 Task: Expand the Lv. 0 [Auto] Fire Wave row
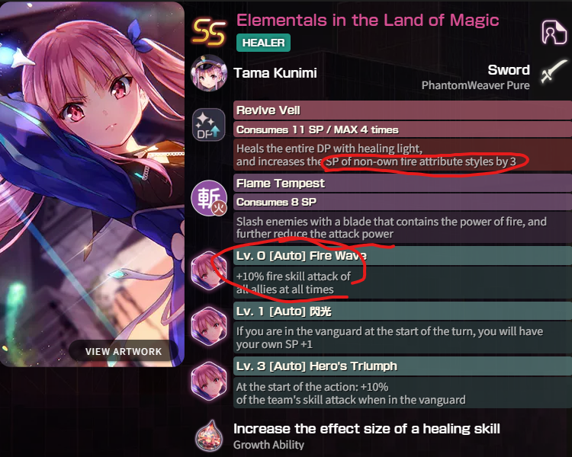click(x=403, y=255)
